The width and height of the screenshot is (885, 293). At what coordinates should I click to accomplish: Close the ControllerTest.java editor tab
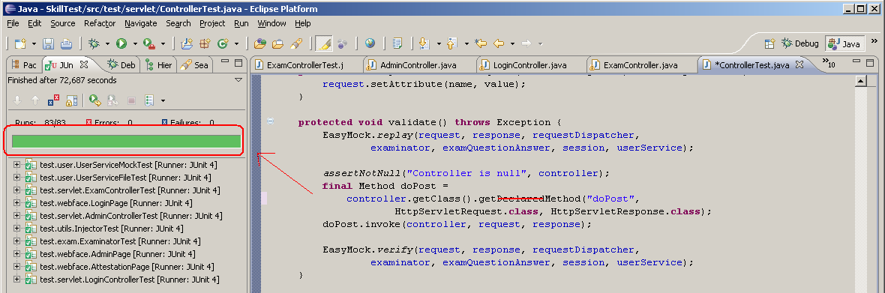pyautogui.click(x=799, y=64)
